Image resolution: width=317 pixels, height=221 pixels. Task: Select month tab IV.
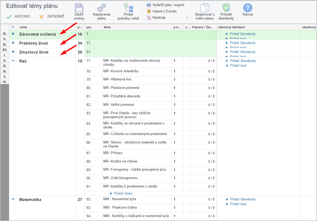pos(5,71)
